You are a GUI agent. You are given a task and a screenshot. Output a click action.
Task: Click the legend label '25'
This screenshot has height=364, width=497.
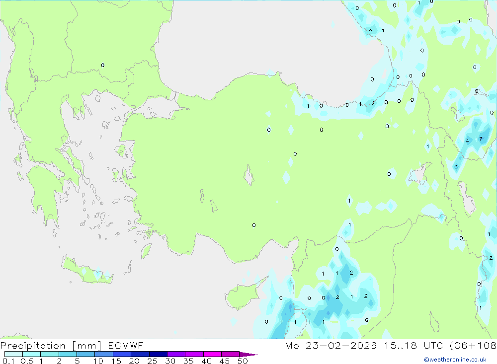coord(153,361)
